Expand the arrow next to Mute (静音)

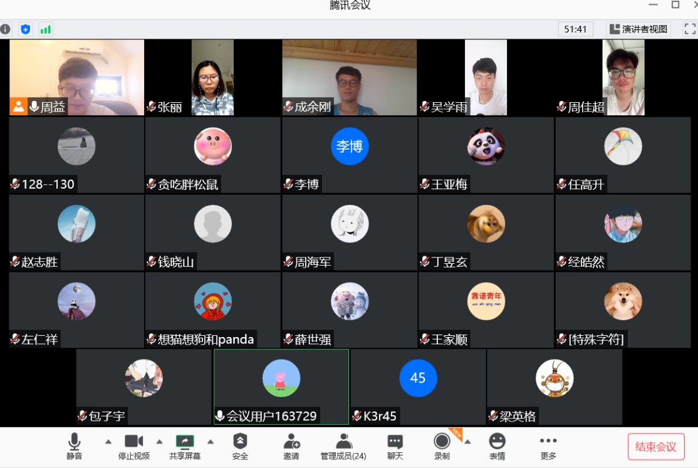[x=108, y=441]
